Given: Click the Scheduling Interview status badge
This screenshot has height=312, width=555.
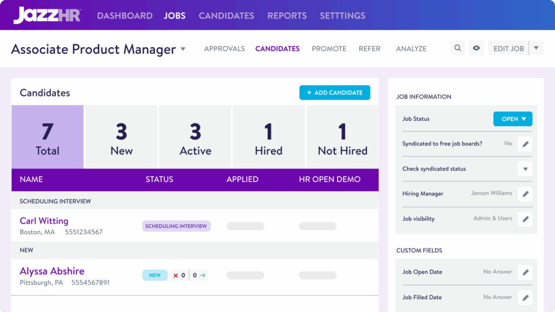Looking at the screenshot, I should (x=176, y=226).
